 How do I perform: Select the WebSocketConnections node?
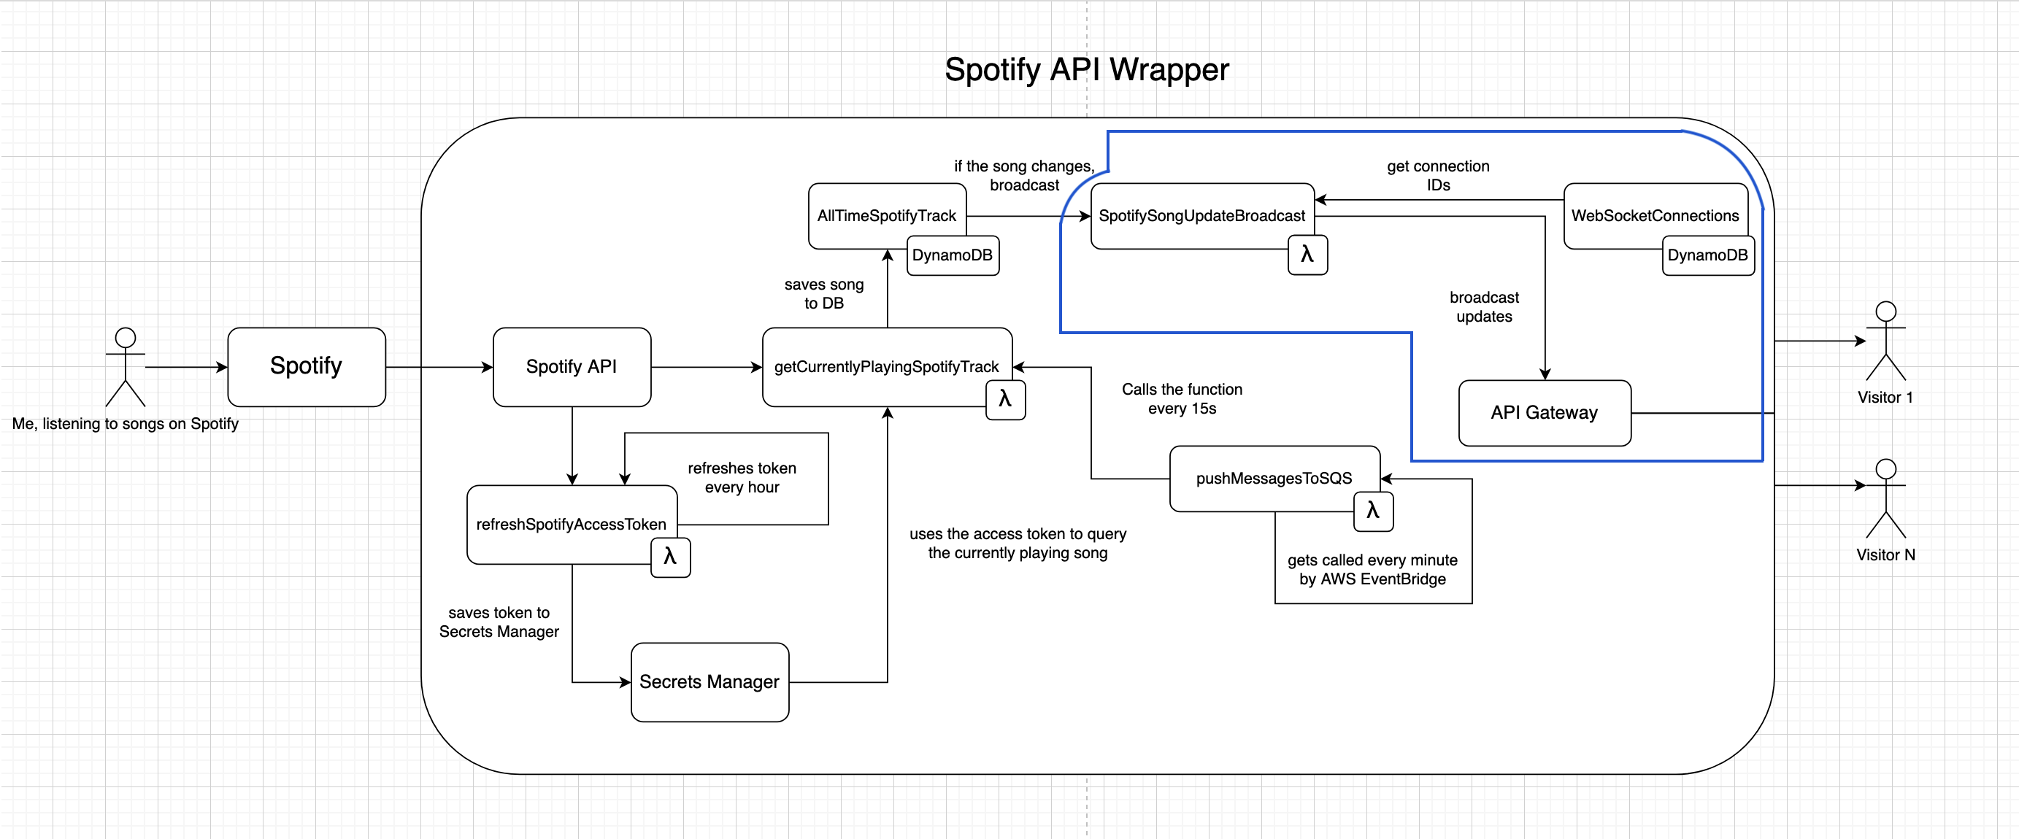point(1656,216)
